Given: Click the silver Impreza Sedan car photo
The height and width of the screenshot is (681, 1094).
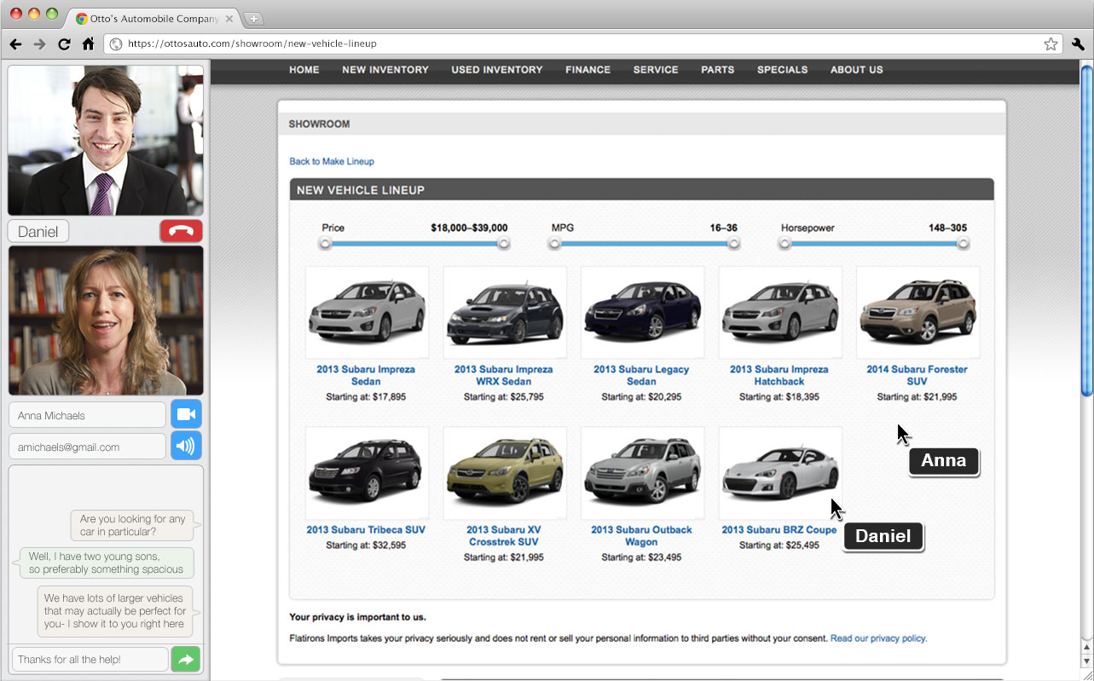Looking at the screenshot, I should coord(367,312).
